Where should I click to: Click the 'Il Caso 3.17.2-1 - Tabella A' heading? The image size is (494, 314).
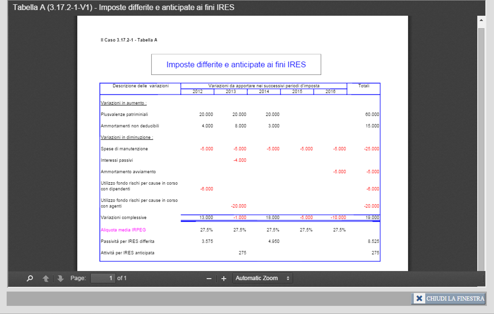129,40
